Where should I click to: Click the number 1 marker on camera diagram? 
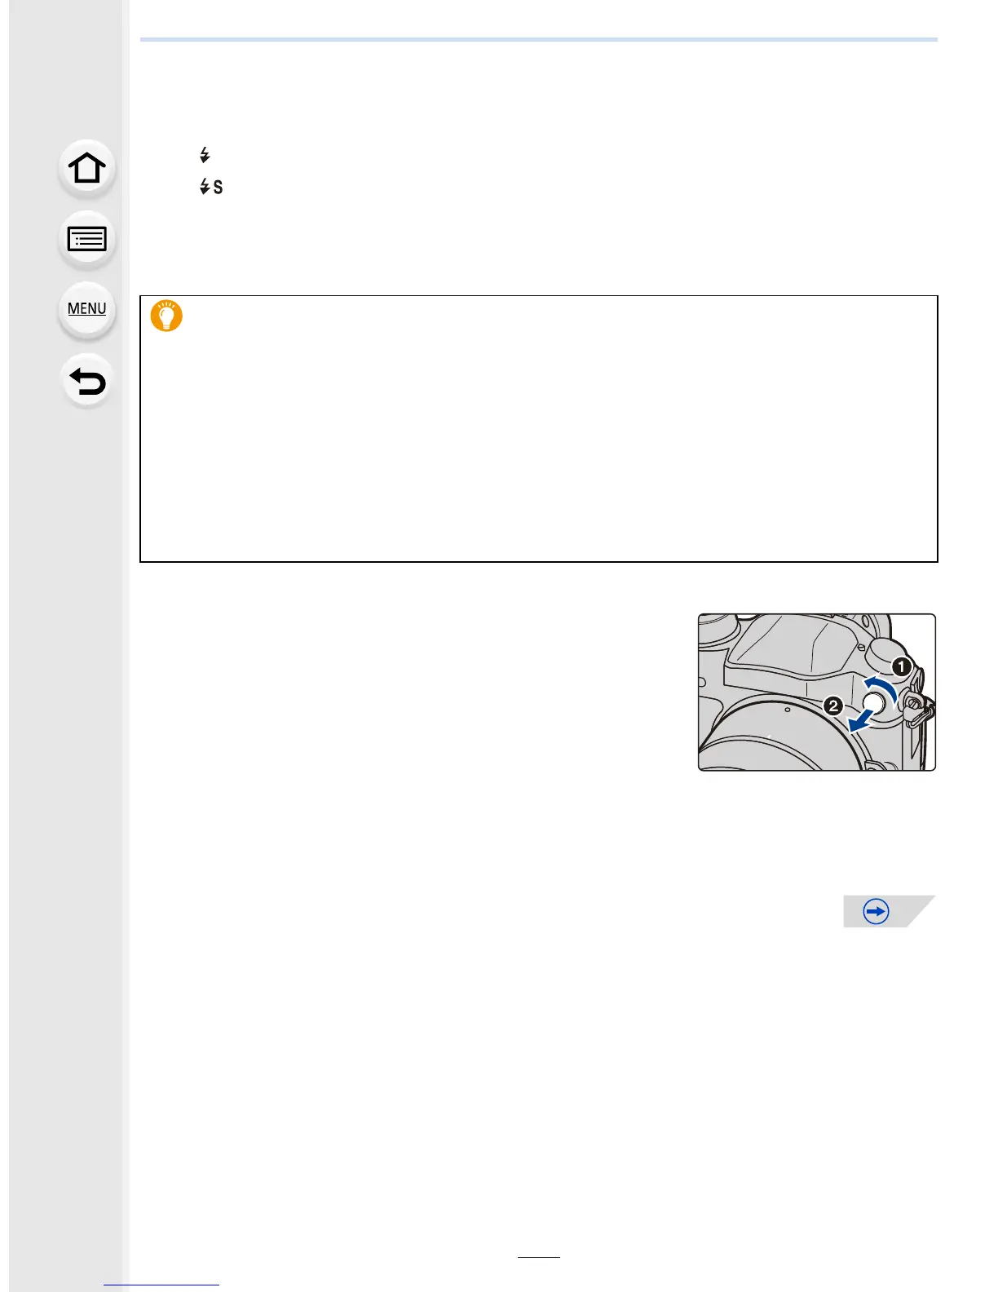[901, 666]
